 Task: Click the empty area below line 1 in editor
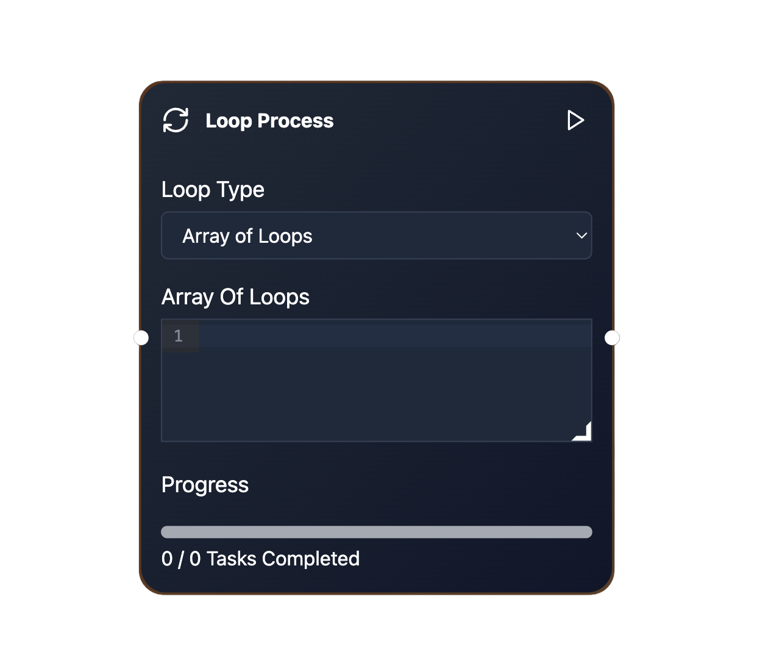(x=377, y=393)
